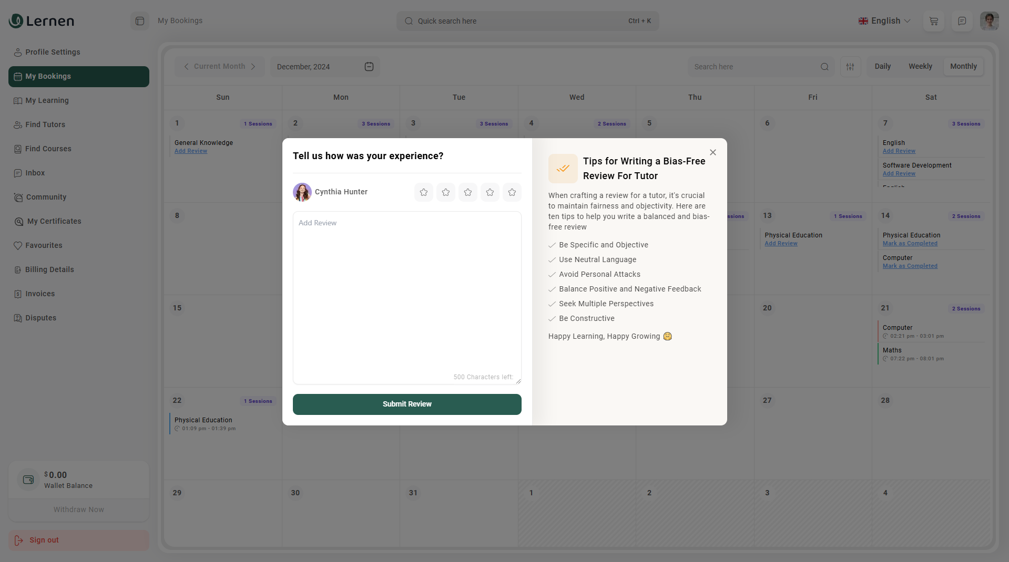
Task: Toggle the sidebar collapse icon
Action: [x=139, y=21]
